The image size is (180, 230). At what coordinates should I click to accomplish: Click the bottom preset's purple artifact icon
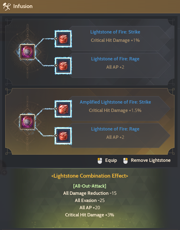(27, 122)
